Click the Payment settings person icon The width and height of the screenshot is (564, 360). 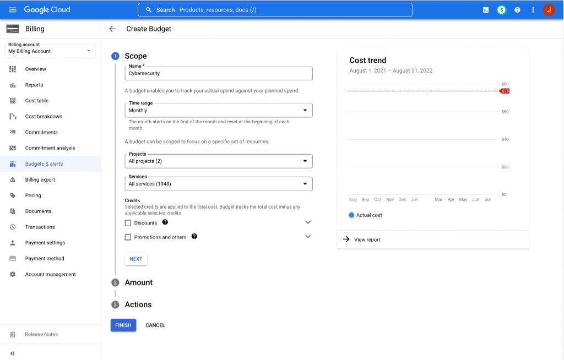pos(13,243)
